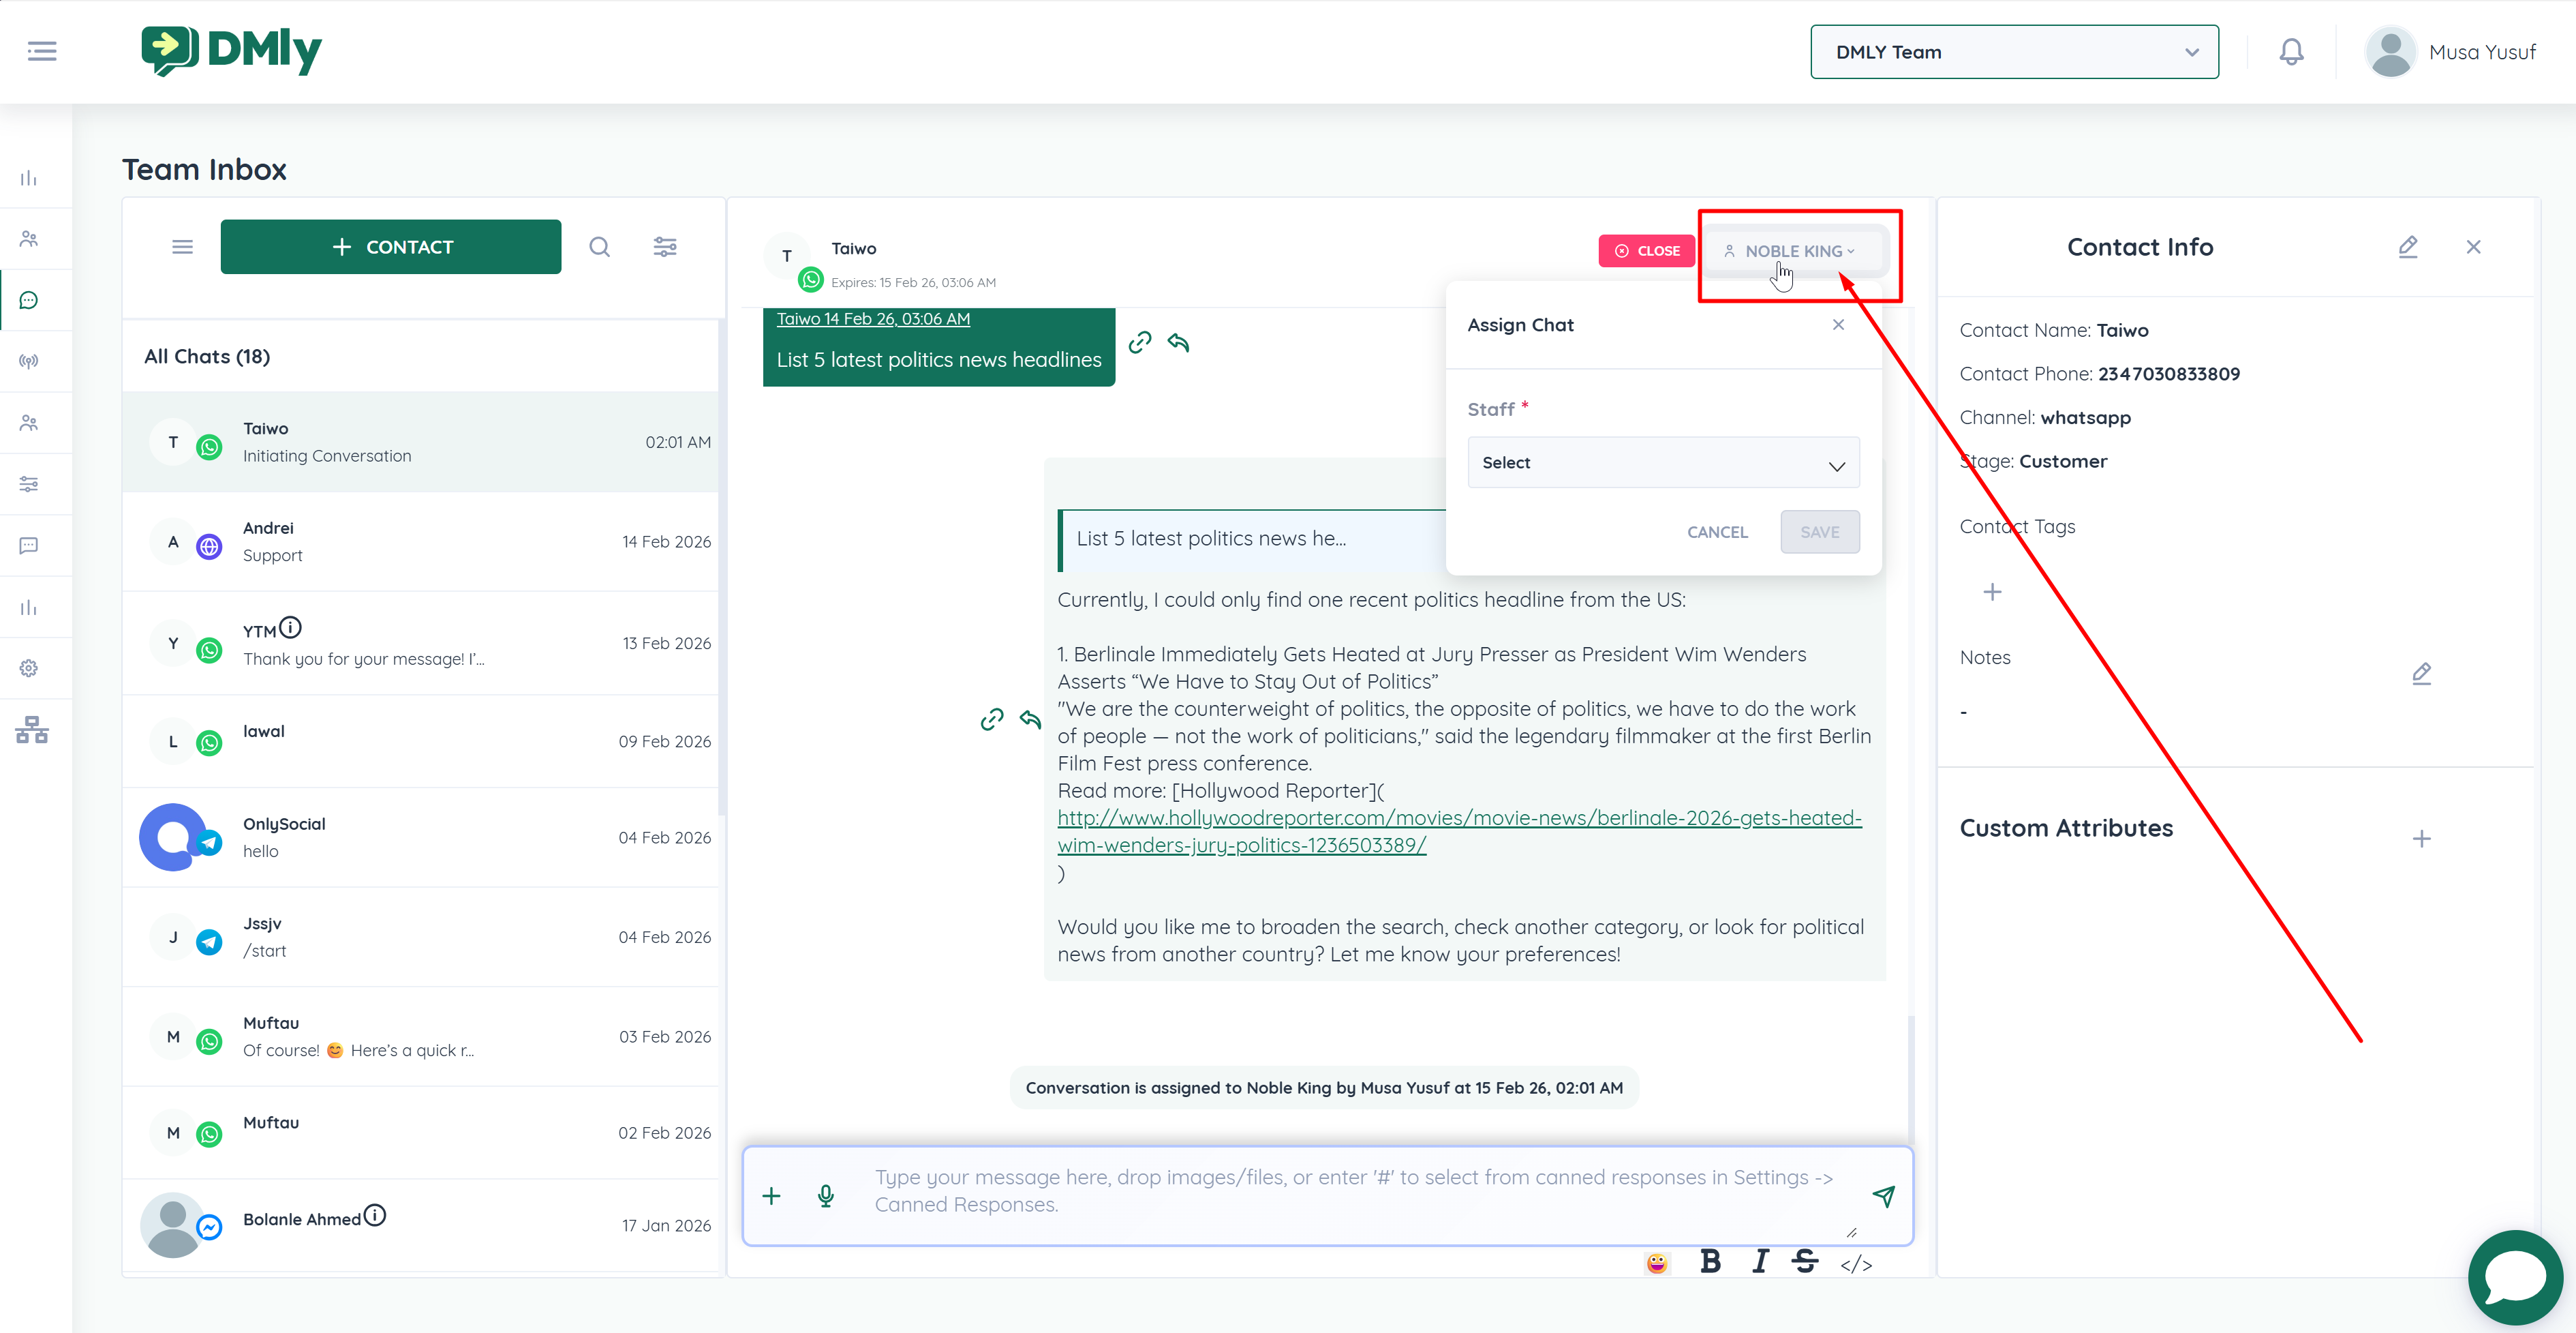The height and width of the screenshot is (1333, 2576).
Task: Click the send message paper plane icon
Action: [x=1883, y=1196]
